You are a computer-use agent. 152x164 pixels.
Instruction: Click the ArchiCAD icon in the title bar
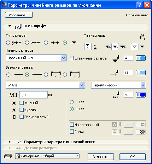(4, 5)
